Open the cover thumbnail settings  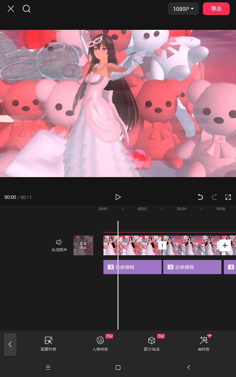[x=83, y=245]
